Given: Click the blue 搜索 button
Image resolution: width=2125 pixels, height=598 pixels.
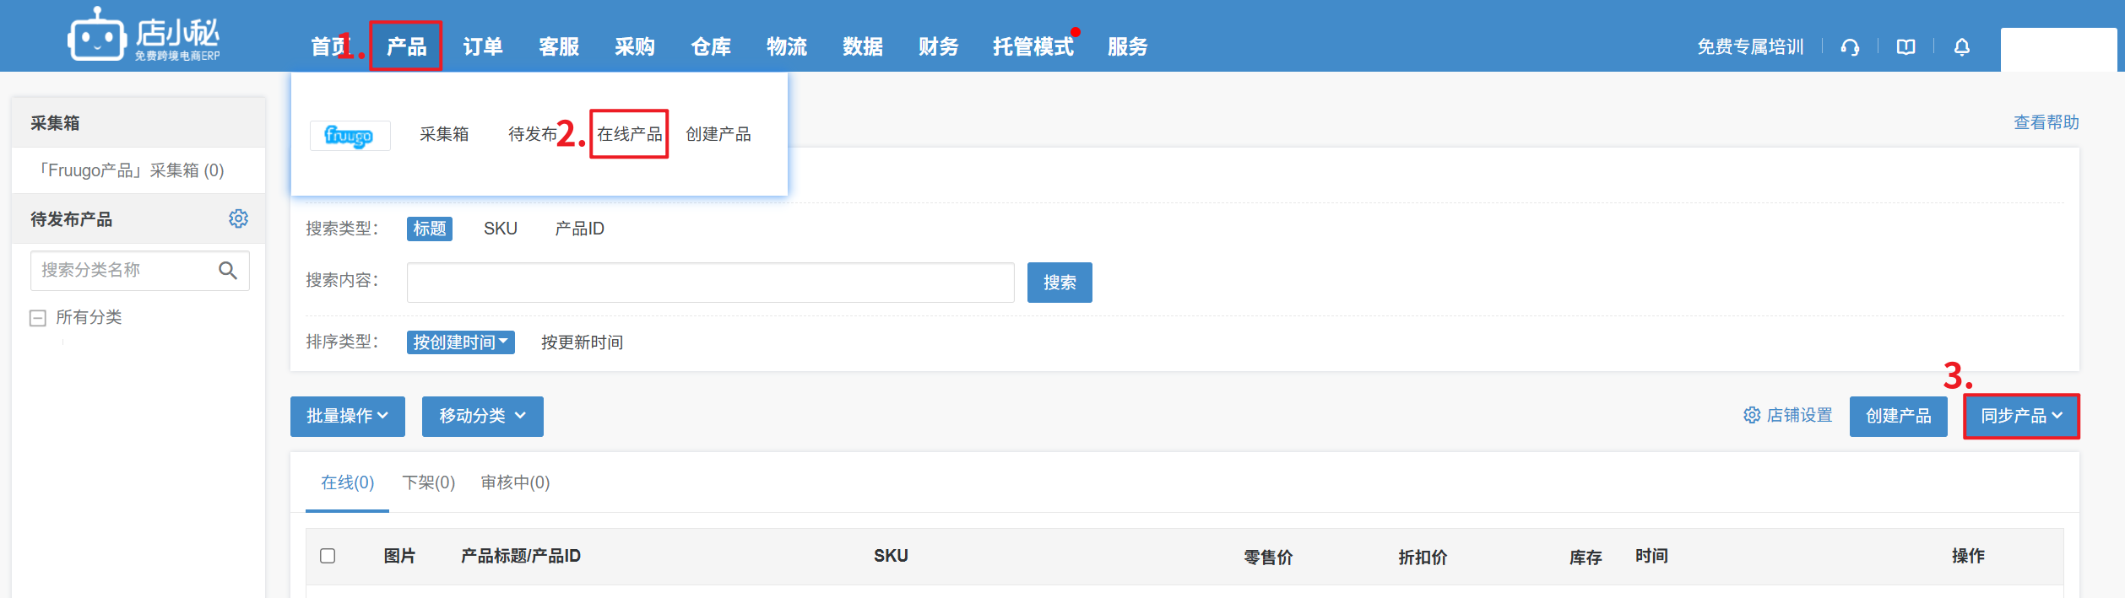Looking at the screenshot, I should coord(1059,283).
